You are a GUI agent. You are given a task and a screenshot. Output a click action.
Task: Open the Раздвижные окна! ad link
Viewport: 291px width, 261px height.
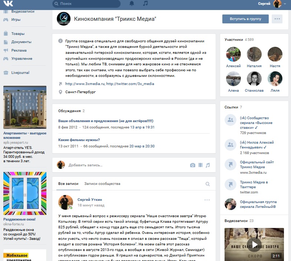19,219
